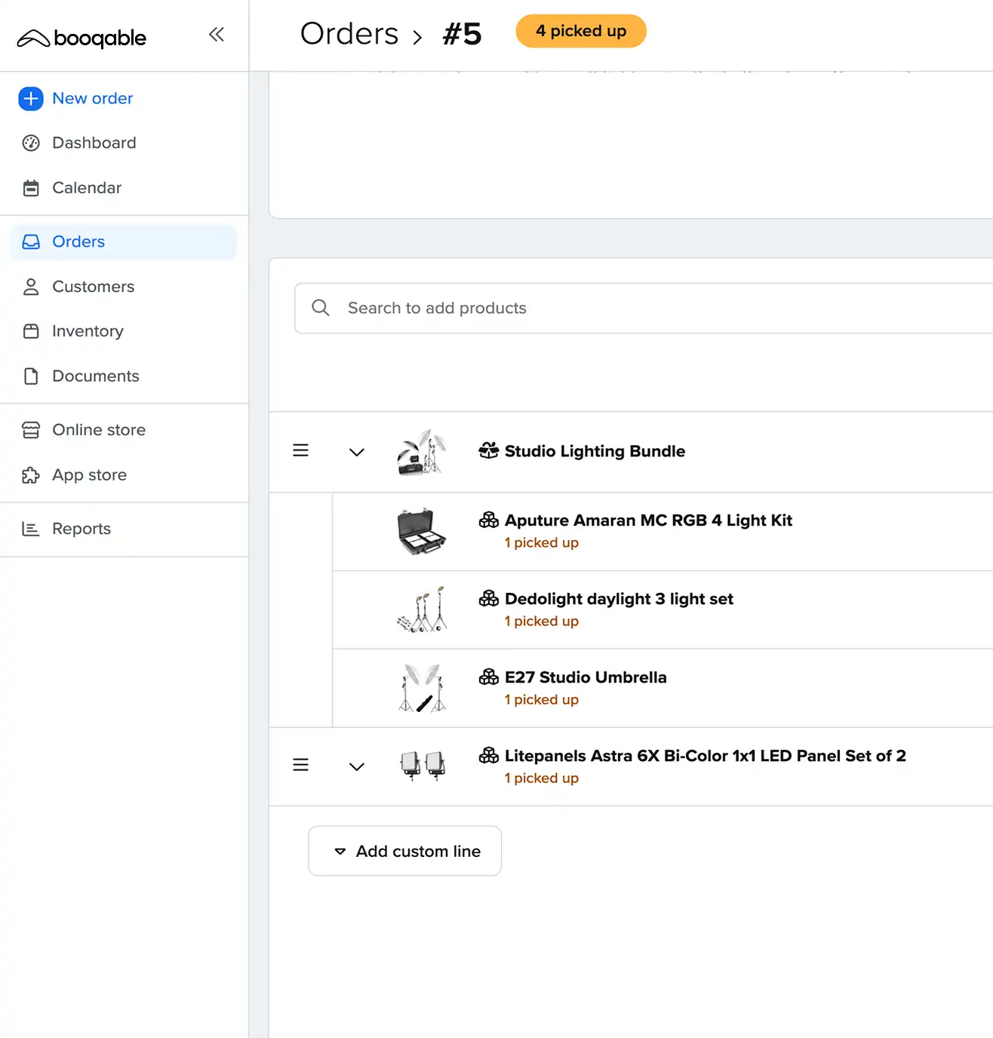Image resolution: width=993 pixels, height=1038 pixels.
Task: Open the E27 Studio Umbrella product name
Action: [x=586, y=677]
